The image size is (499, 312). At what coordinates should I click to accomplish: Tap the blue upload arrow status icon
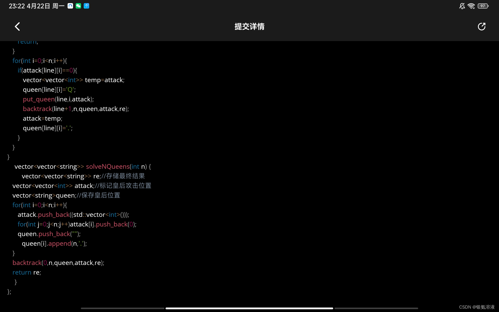87,6
